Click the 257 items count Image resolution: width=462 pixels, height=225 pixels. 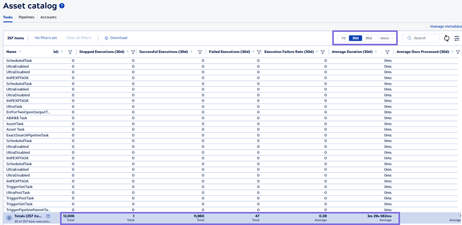coord(15,38)
